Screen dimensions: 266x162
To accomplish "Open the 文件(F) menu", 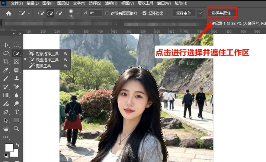I will (x=17, y=3).
